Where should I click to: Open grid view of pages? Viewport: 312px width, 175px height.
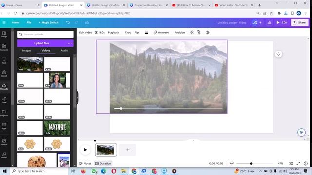click(291, 163)
